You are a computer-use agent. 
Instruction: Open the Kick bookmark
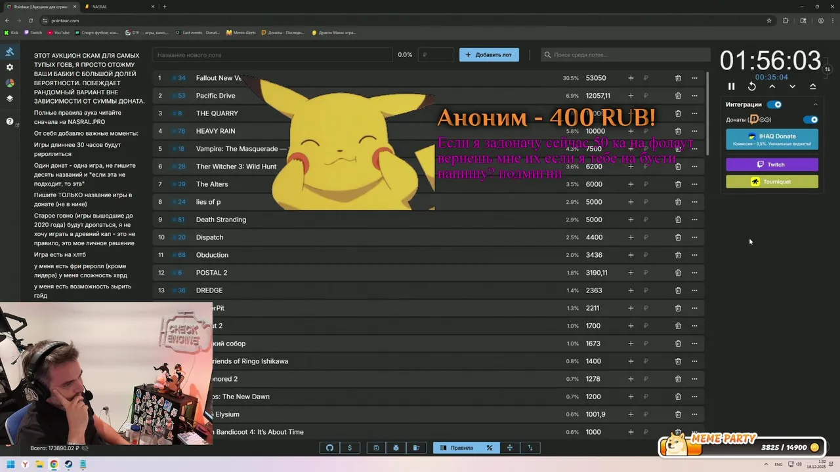pyautogui.click(x=11, y=32)
